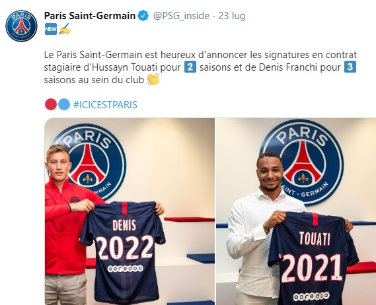Click the writing hand emoji
The width and height of the screenshot is (376, 305).
point(64,29)
